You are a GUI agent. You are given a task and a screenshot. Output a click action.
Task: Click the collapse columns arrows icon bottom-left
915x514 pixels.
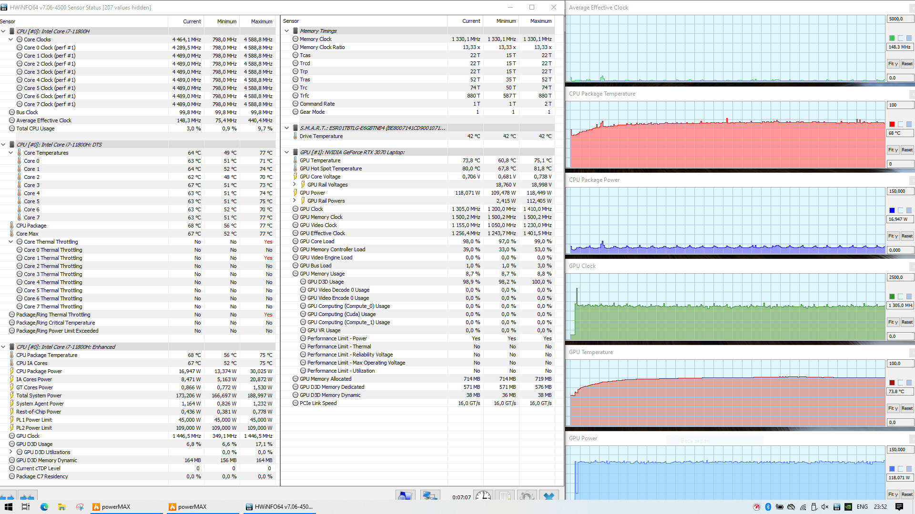tap(27, 497)
